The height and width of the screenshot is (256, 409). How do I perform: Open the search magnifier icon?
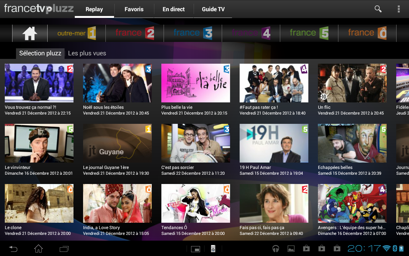click(378, 9)
